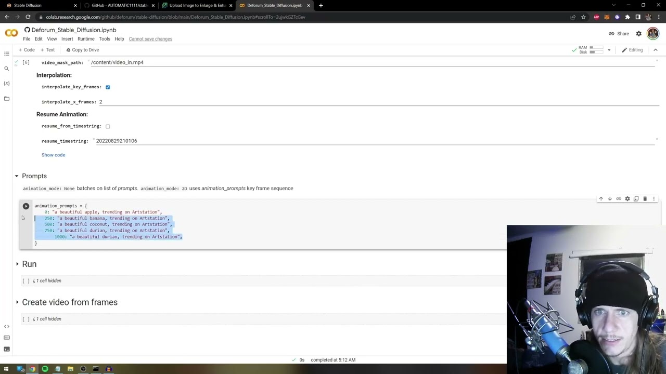The width and height of the screenshot is (666, 374).
Task: Click the resume_timestring input field
Action: pyautogui.click(x=375, y=141)
